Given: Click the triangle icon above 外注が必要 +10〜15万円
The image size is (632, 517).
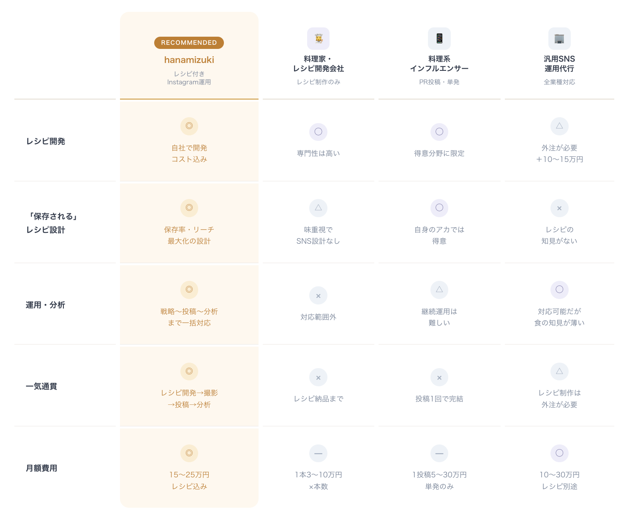Looking at the screenshot, I should (x=559, y=126).
